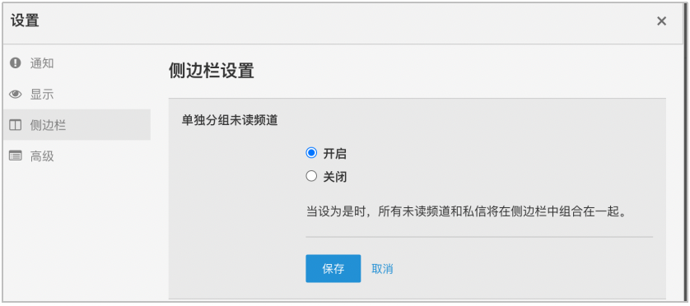Click the divider line above 保存
The image size is (690, 306).
pos(479,237)
